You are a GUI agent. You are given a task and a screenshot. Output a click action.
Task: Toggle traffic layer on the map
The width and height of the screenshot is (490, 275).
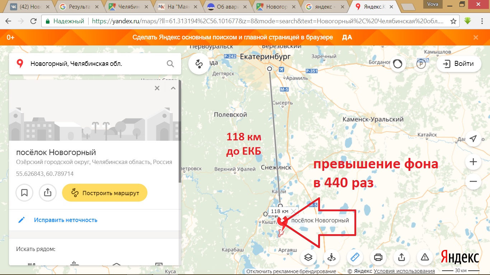tap(397, 64)
